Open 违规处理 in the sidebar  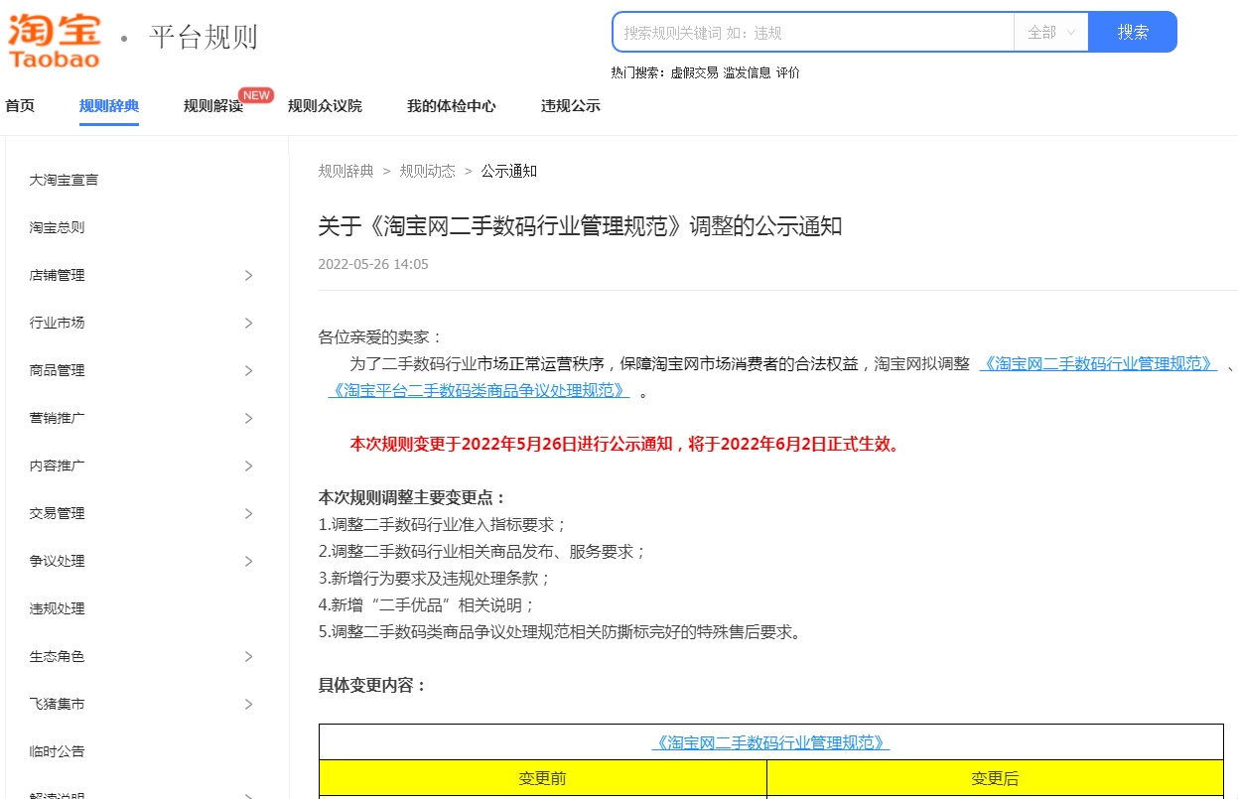[x=57, y=608]
